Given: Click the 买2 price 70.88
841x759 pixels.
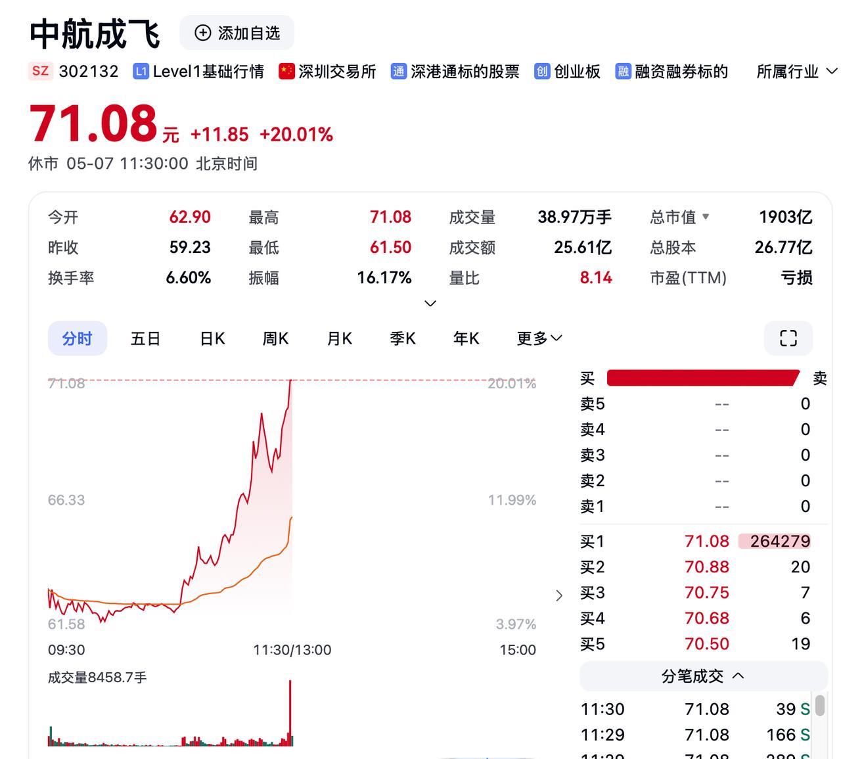Looking at the screenshot, I should [x=707, y=566].
